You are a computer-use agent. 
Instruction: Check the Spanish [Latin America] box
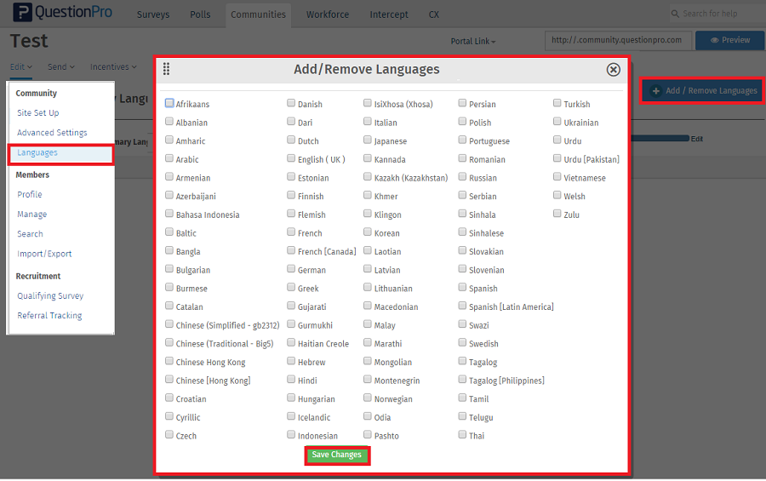pyautogui.click(x=462, y=306)
